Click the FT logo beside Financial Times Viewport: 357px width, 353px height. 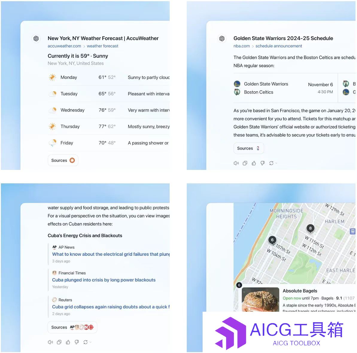(x=54, y=273)
